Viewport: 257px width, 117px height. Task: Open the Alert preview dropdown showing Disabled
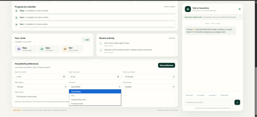point(149,87)
